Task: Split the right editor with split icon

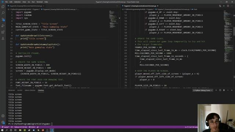Action: [x=228, y=6]
